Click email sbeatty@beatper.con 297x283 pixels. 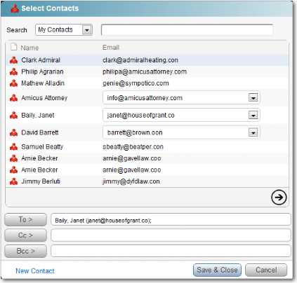point(133,147)
